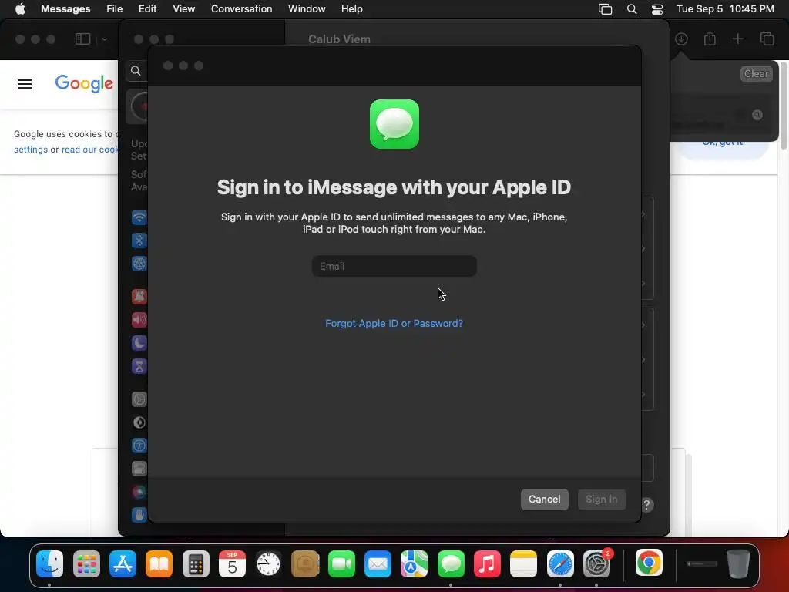
Task: Open Books from the Dock
Action: click(159, 563)
